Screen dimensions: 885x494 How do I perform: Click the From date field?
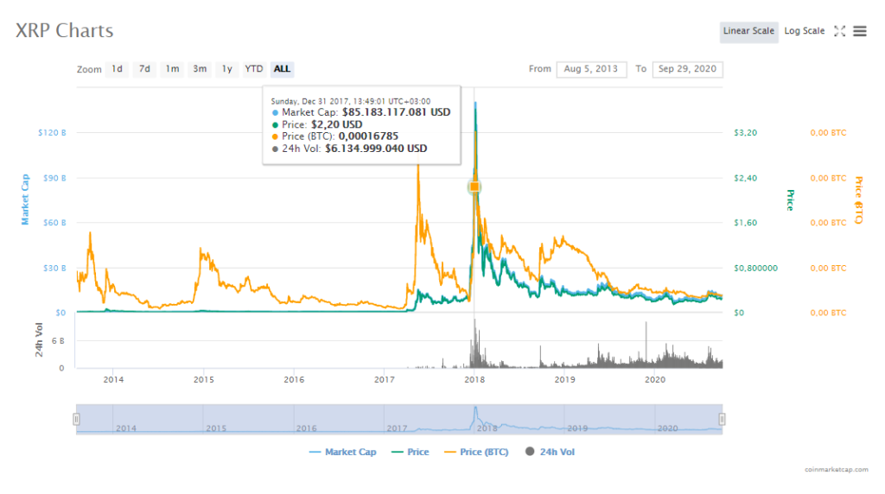[x=591, y=69]
